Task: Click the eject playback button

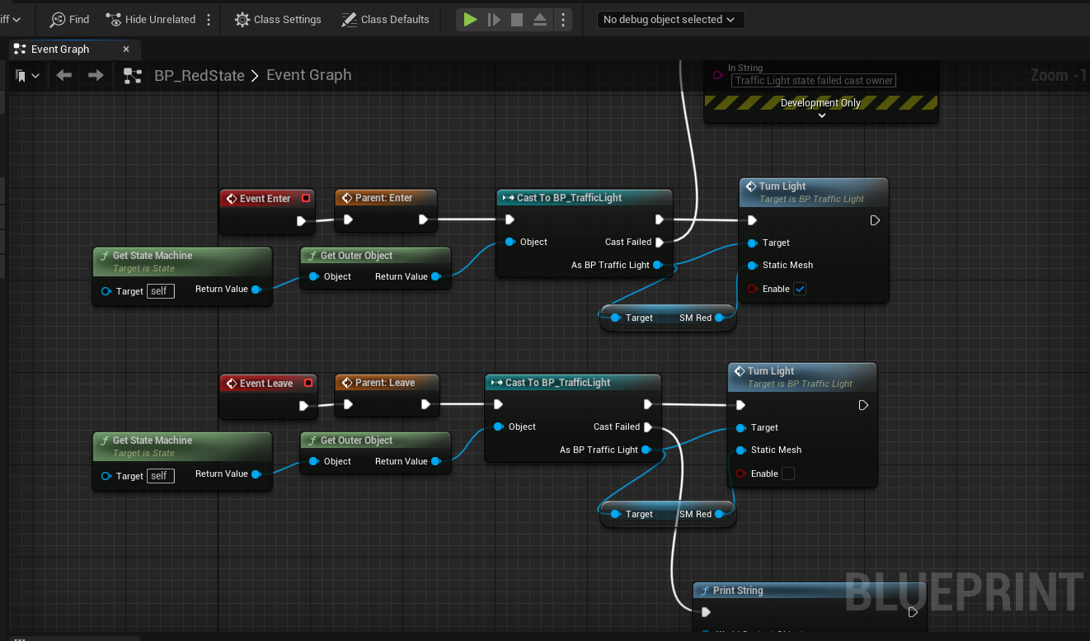Action: point(540,19)
